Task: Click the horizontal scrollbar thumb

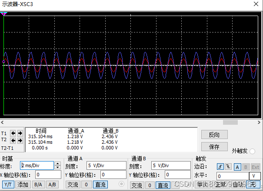Action: 230,123
